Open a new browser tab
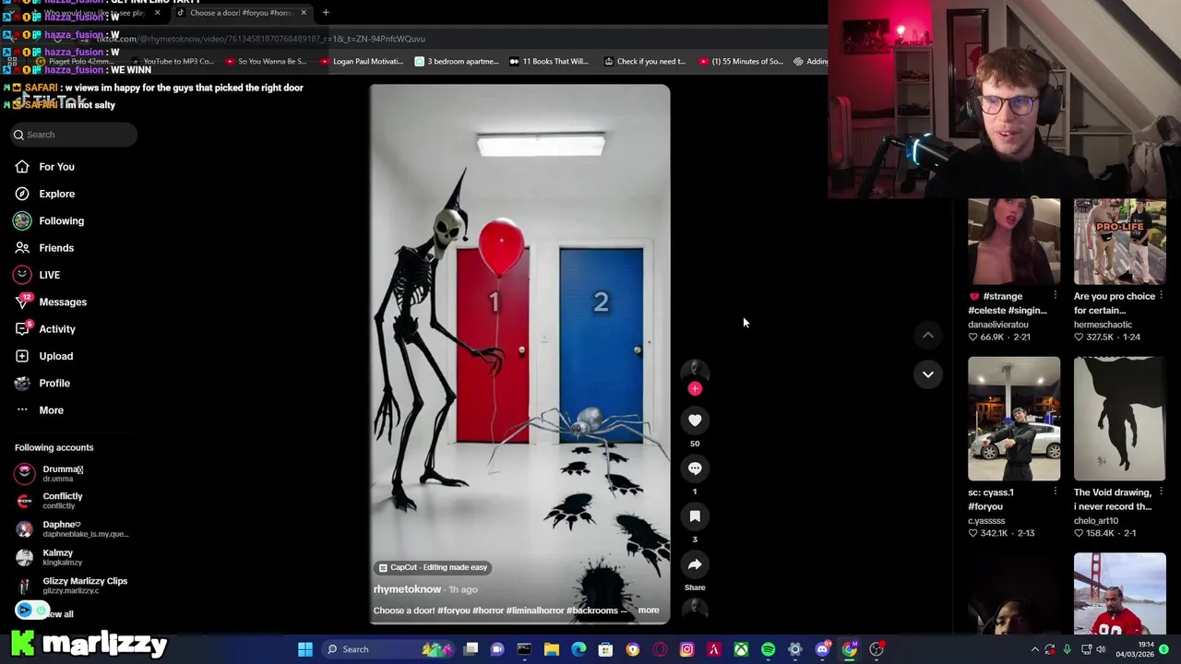 click(x=326, y=13)
